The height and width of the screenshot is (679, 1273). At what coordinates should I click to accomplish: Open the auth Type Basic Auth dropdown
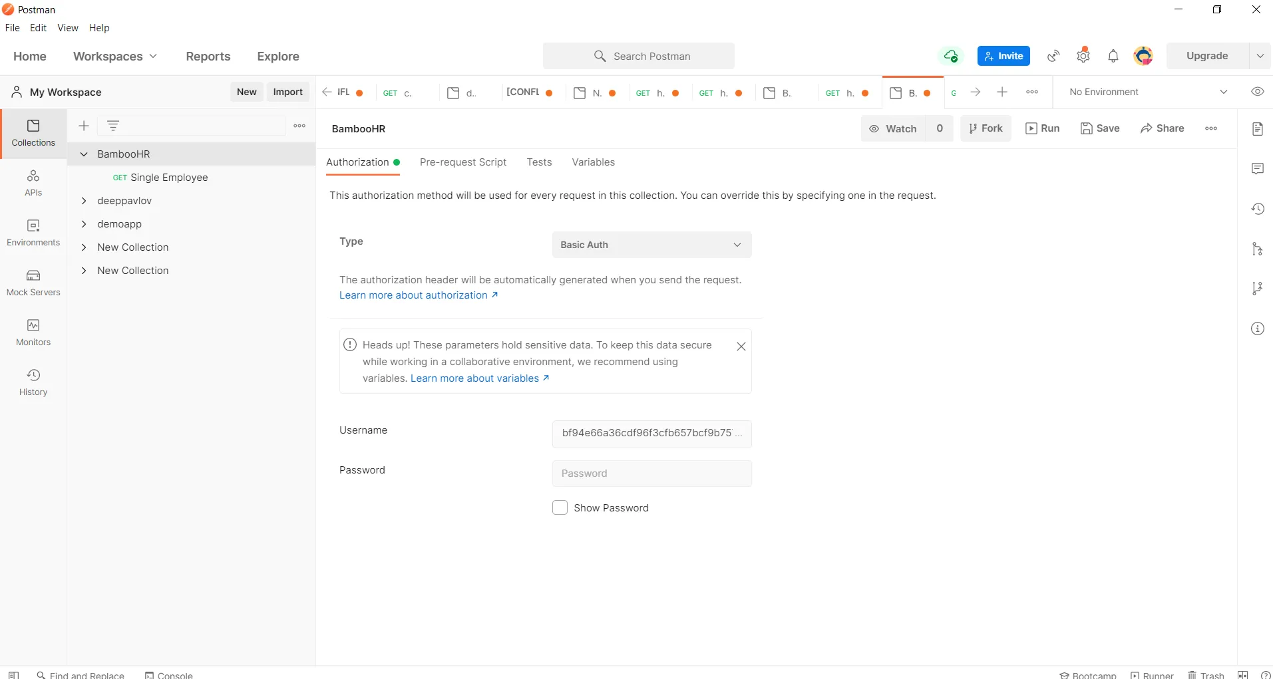[x=652, y=245]
